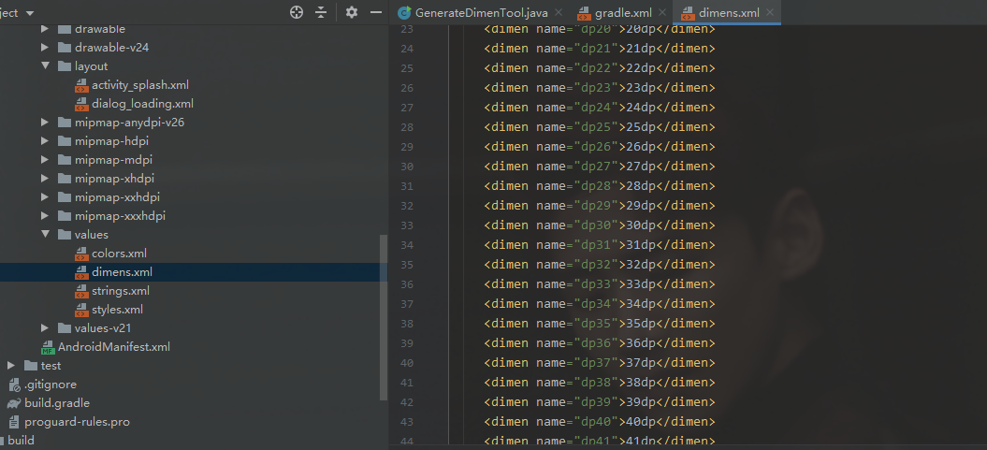Click the mipmap-hdpi folder icon

coord(65,141)
